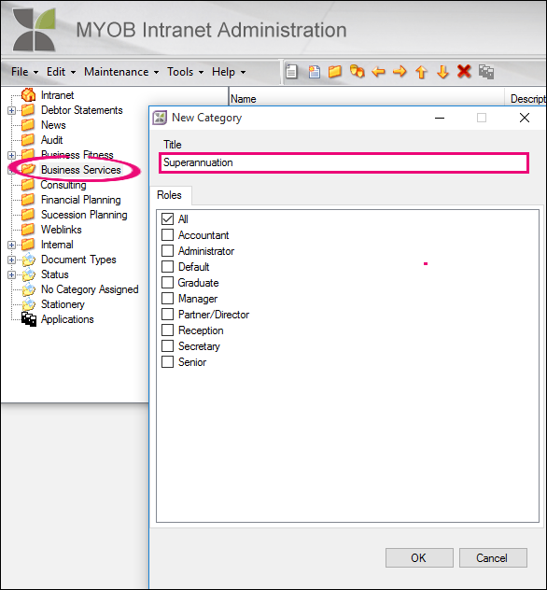
Task: Click the Title input field
Action: 344,162
